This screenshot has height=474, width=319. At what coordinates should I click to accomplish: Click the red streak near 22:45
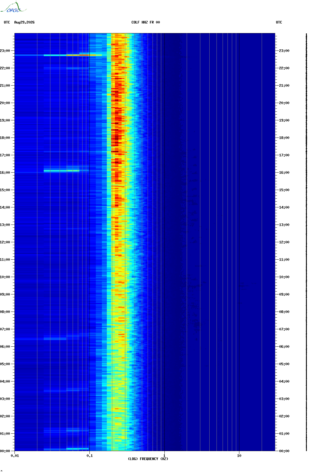click(x=81, y=55)
